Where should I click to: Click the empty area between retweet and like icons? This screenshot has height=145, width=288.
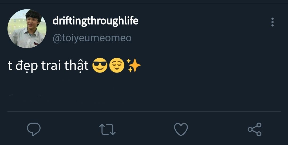144,129
